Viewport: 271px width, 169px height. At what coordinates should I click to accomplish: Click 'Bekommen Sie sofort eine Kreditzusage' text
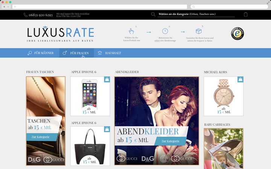(x=165, y=39)
